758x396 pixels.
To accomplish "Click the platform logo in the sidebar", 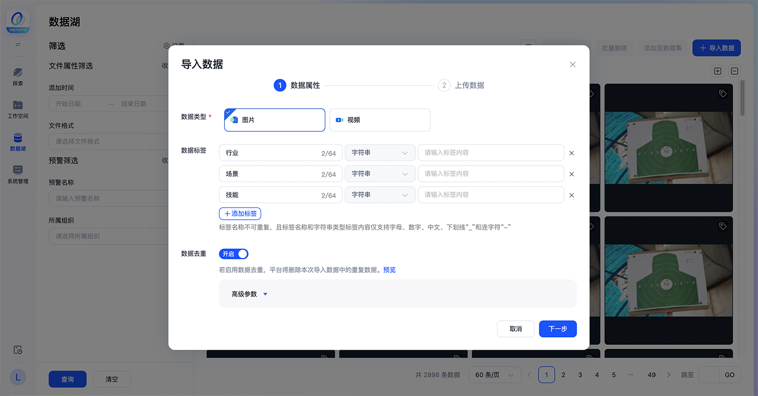I will click(18, 23).
